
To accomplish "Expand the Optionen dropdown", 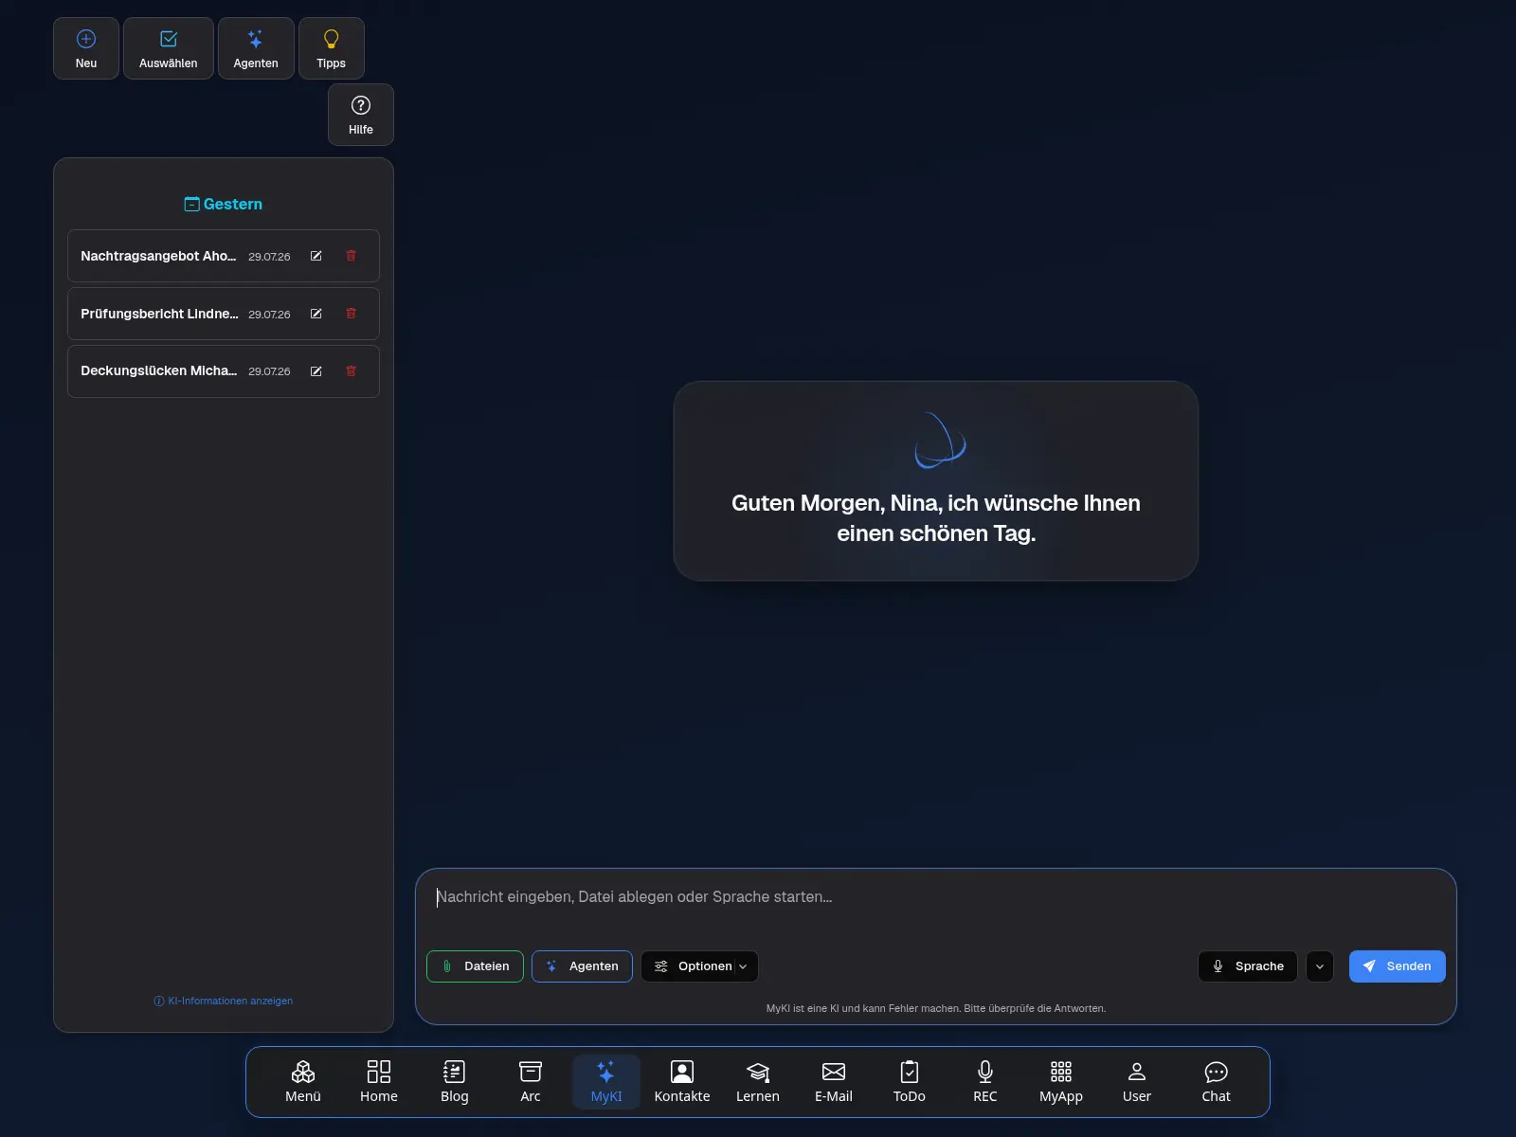I will click(x=699, y=966).
